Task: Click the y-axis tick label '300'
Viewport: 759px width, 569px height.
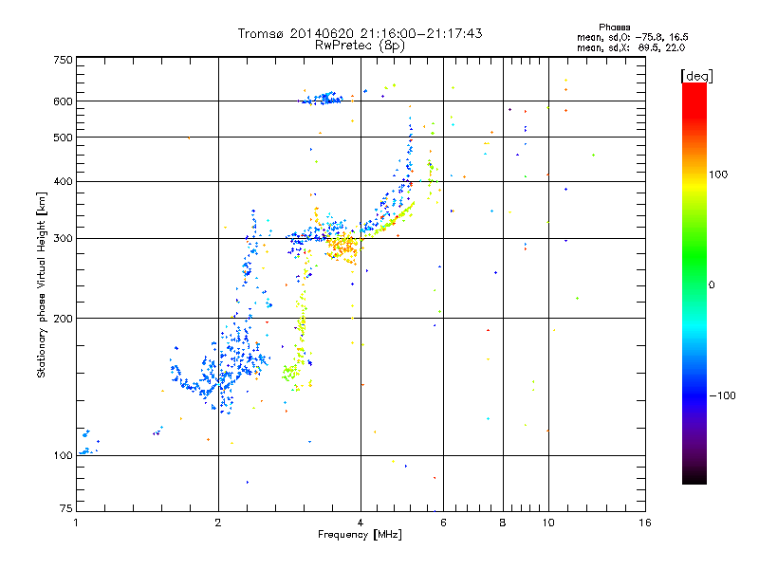Action: coord(63,238)
